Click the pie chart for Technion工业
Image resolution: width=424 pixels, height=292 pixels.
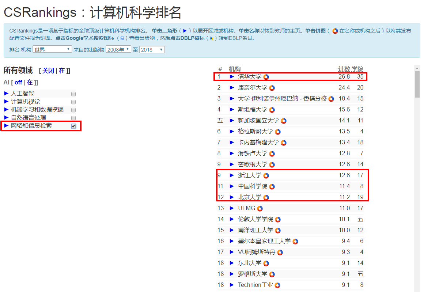point(278,285)
